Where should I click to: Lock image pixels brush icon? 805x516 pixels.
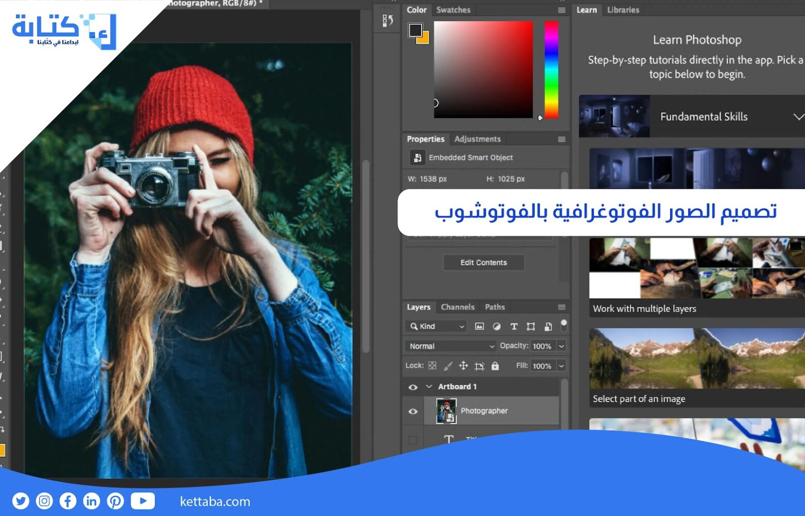coord(448,366)
